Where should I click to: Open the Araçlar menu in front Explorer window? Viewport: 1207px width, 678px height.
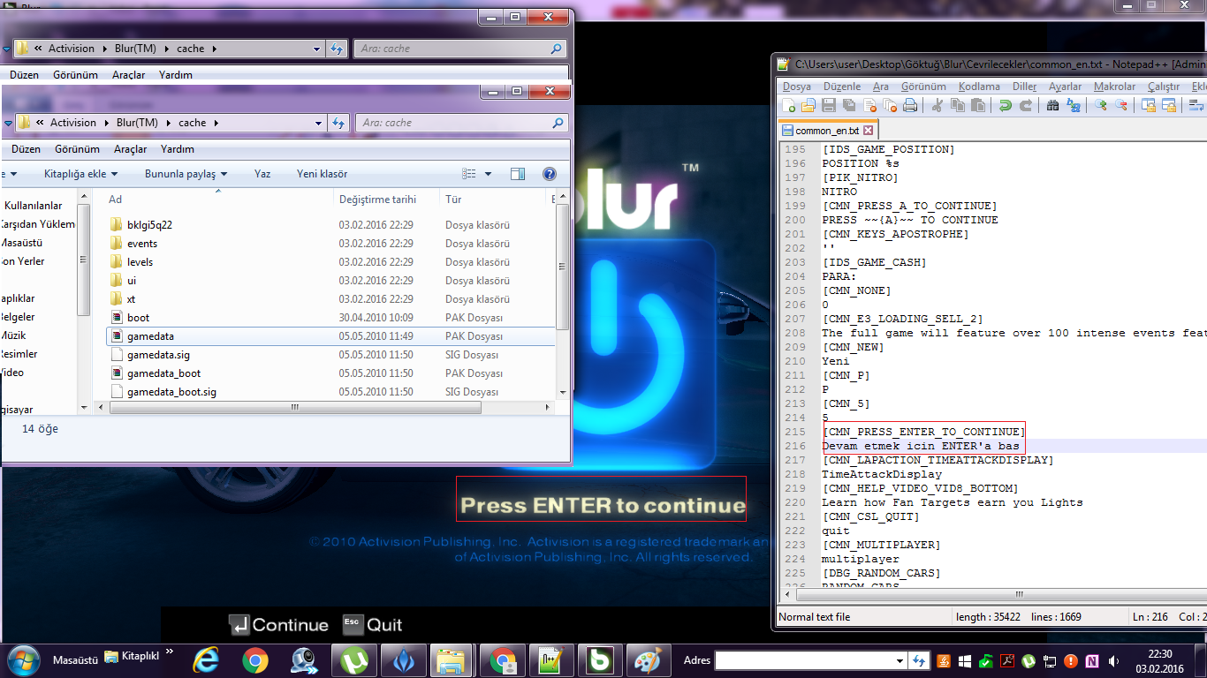click(130, 149)
